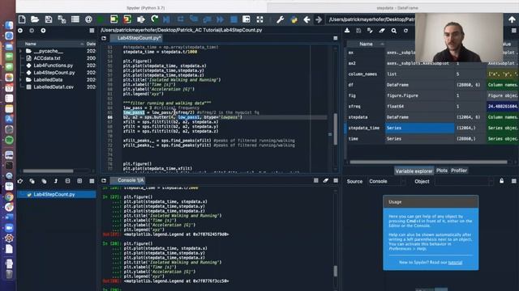Image resolution: width=519 pixels, height=291 pixels.
Task: Browse editor tabs button beside Lab4StepCount.py
Action: pos(104,38)
